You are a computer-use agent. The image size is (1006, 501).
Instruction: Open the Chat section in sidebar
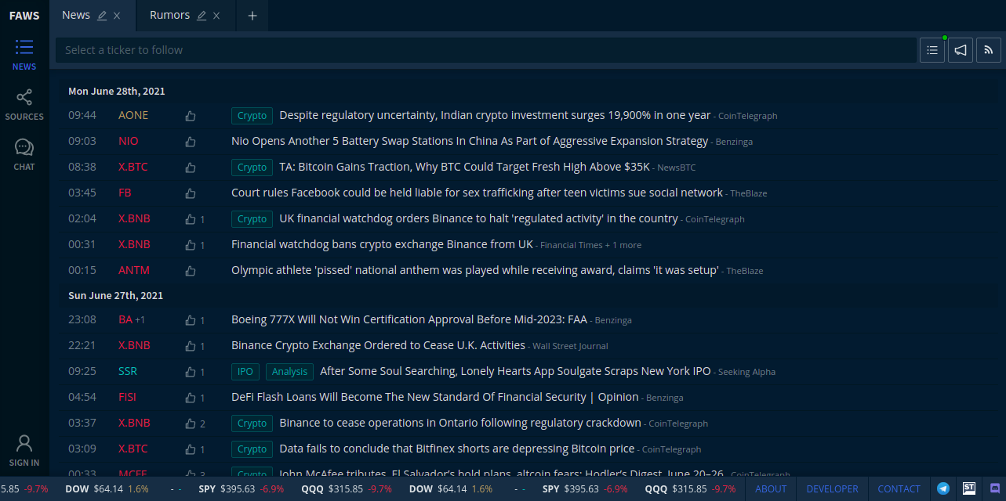tap(24, 155)
